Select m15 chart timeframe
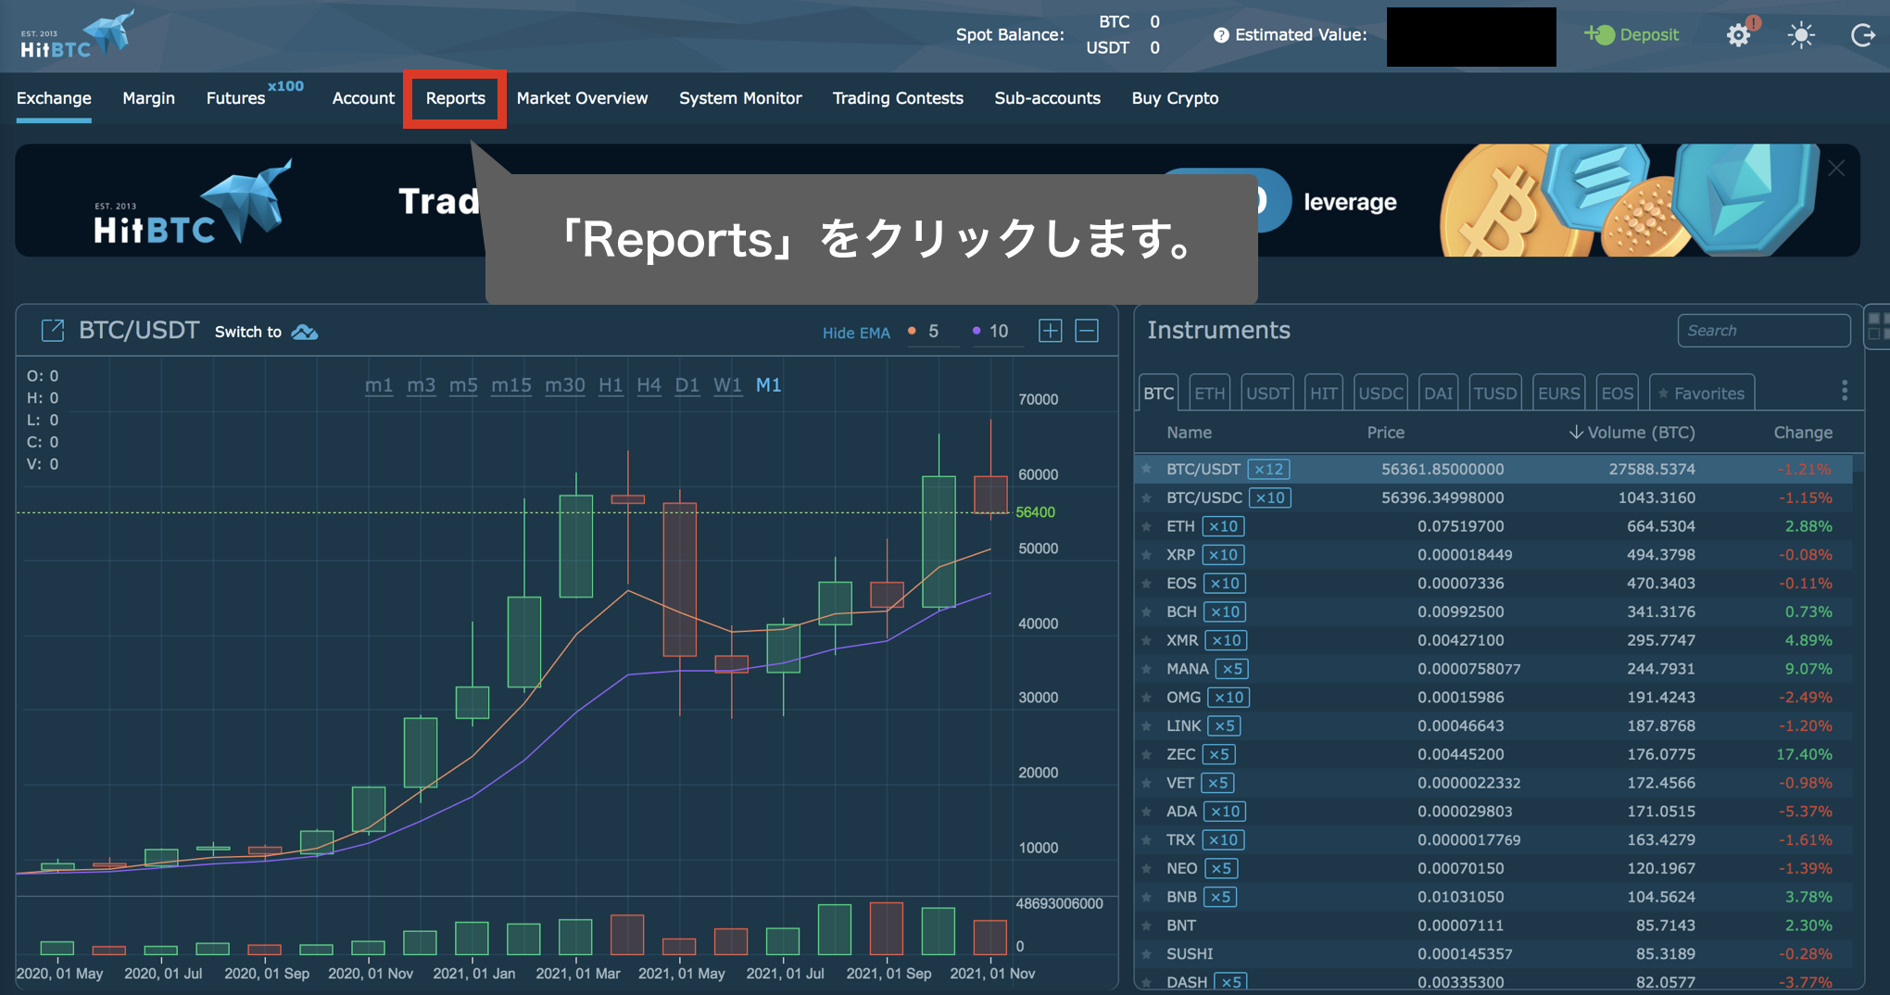This screenshot has width=1890, height=995. 511,384
